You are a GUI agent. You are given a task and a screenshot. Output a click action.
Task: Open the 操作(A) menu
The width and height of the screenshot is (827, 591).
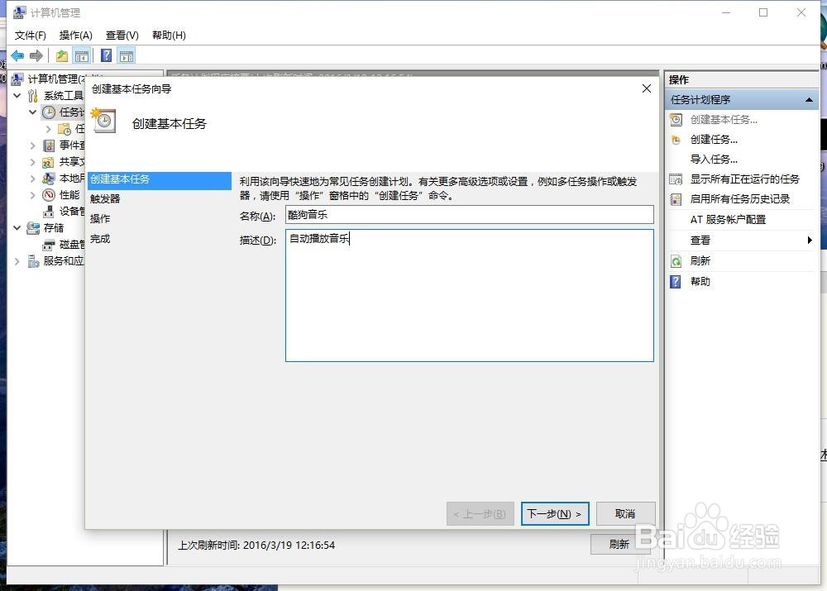click(x=76, y=36)
